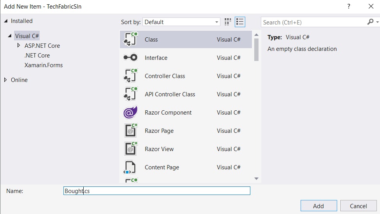
Task: Click the Add button
Action: click(319, 206)
